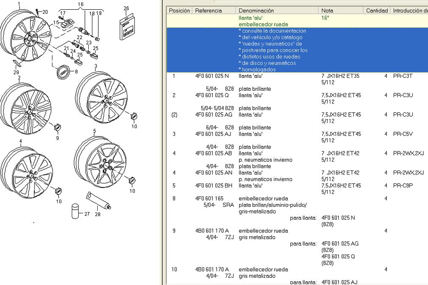Select callout number 15 in the diagram

(x=56, y=22)
